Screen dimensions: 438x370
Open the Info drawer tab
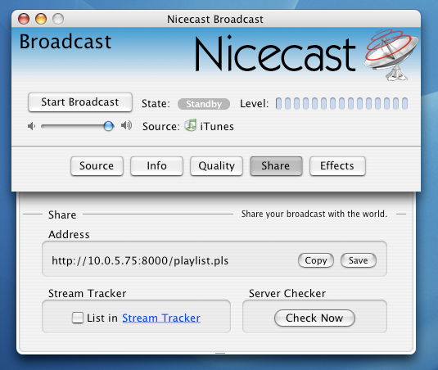tap(156, 166)
